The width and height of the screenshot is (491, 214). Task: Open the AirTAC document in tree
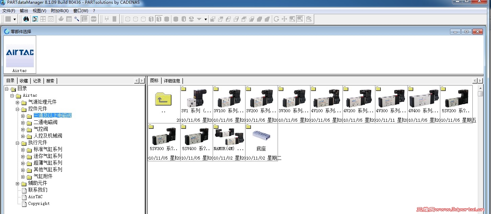coord(35,197)
